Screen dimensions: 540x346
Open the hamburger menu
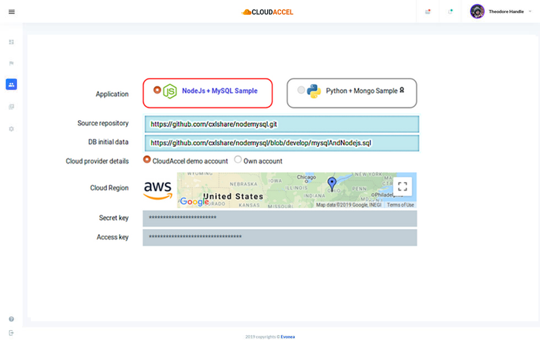12,12
